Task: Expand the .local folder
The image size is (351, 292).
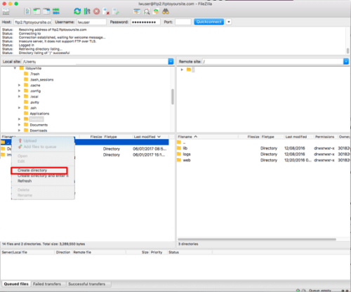Action: tap(20, 96)
